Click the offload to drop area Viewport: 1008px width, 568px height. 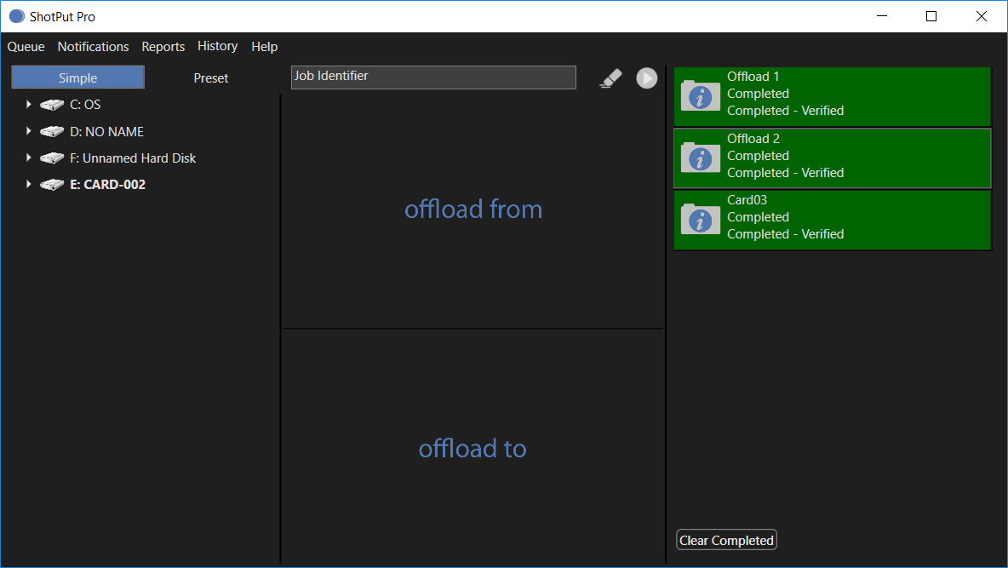tap(473, 448)
